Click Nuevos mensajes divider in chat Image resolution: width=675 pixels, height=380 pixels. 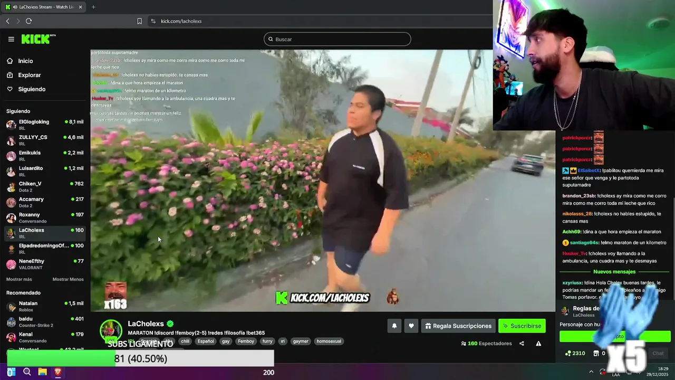click(x=614, y=272)
